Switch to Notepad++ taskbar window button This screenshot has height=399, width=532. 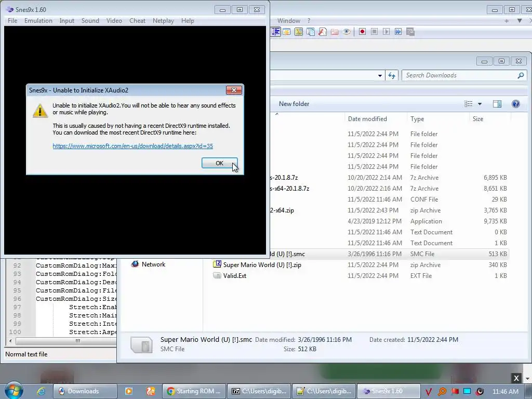coord(324,391)
